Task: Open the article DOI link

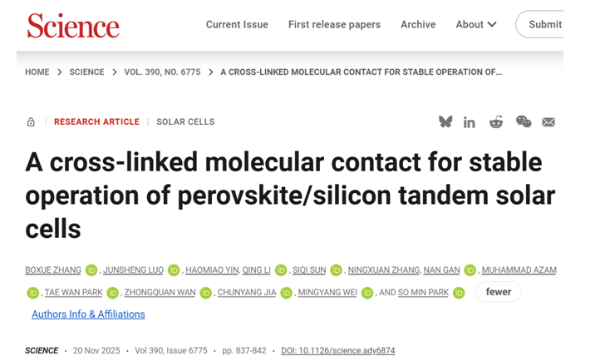Action: [337, 351]
